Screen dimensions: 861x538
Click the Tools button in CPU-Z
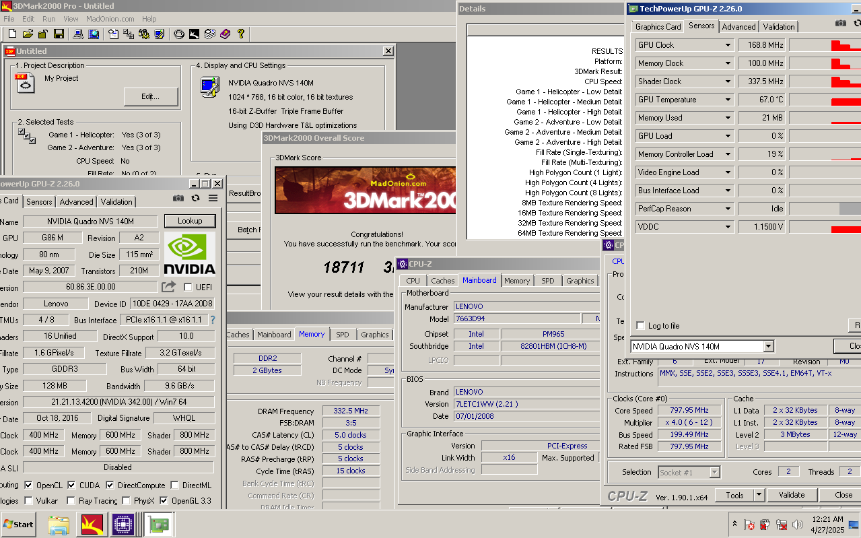[x=734, y=495]
